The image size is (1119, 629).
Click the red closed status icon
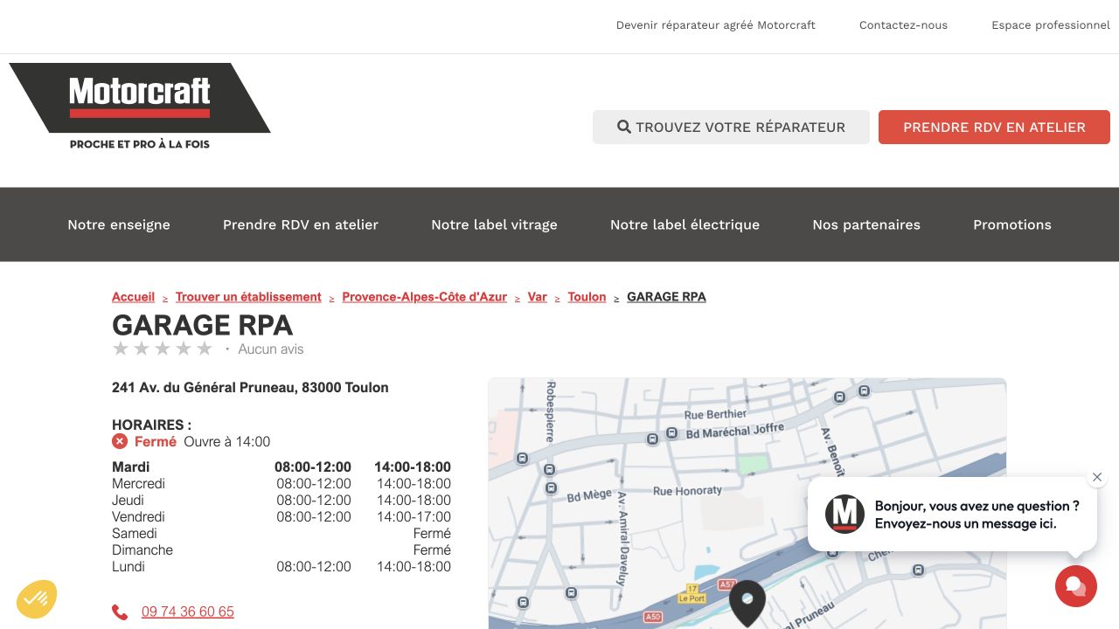(120, 442)
